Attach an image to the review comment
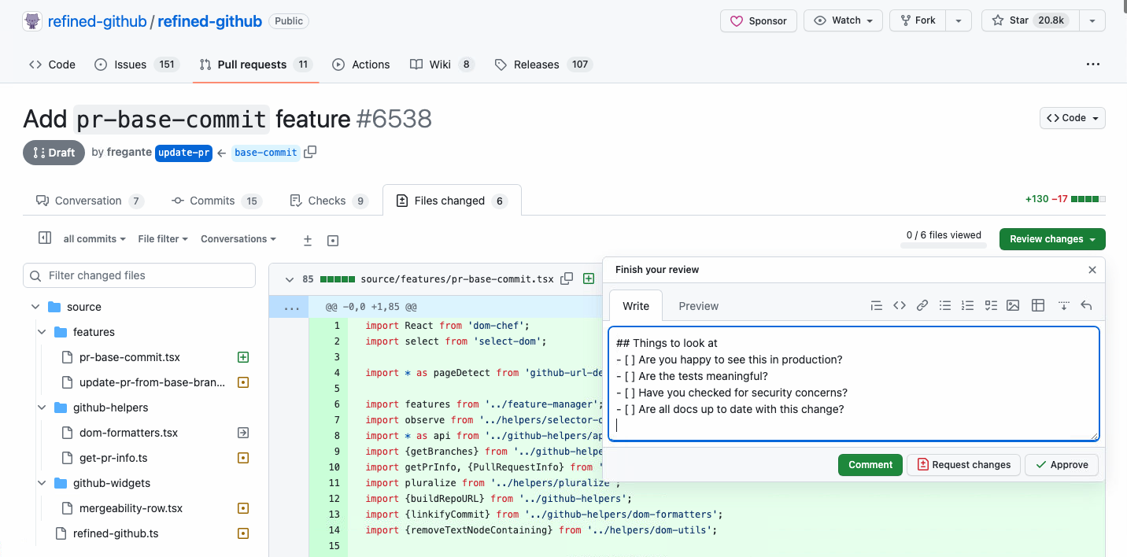Screen dimensions: 1127x557 1013,305
